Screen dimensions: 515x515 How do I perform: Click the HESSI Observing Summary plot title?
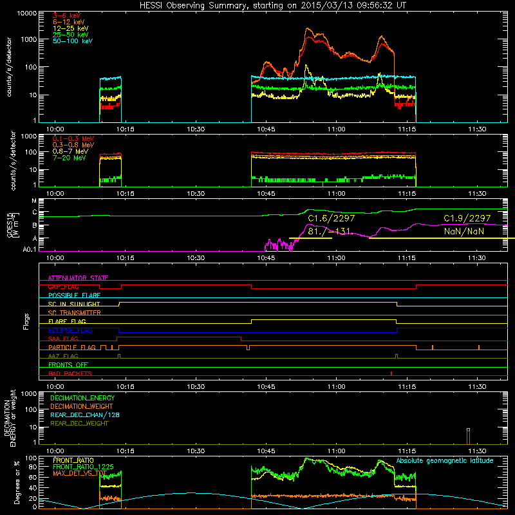click(273, 5)
